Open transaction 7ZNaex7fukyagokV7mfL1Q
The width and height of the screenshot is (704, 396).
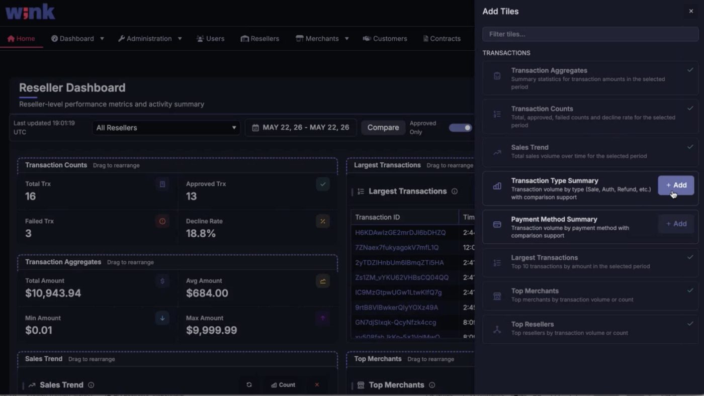[397, 248]
